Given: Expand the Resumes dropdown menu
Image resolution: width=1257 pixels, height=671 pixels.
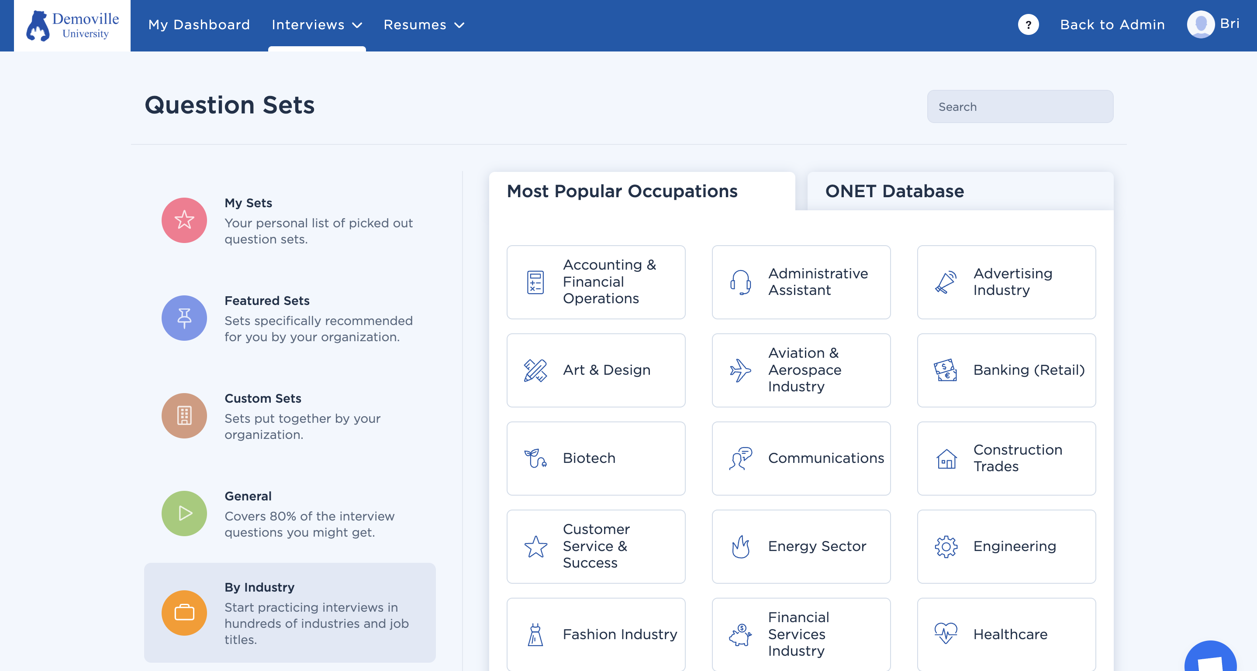Looking at the screenshot, I should pyautogui.click(x=424, y=25).
